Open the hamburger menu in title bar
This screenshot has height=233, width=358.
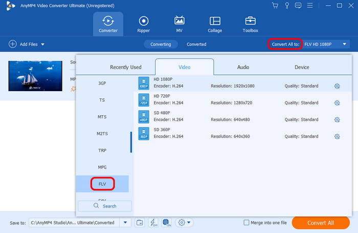[310, 6]
